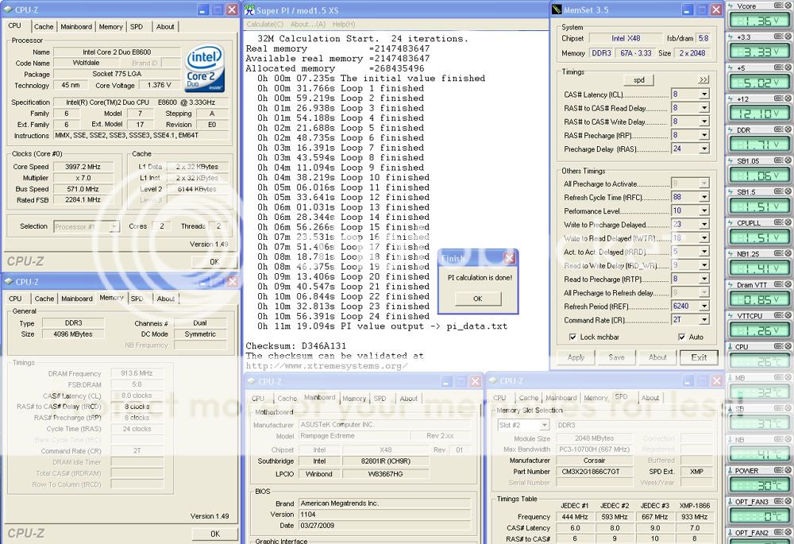Open the settings icon for the Vcore sensor
The height and width of the screenshot is (544, 794).
click(779, 6)
